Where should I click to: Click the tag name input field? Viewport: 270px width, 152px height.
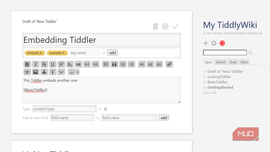85,53
